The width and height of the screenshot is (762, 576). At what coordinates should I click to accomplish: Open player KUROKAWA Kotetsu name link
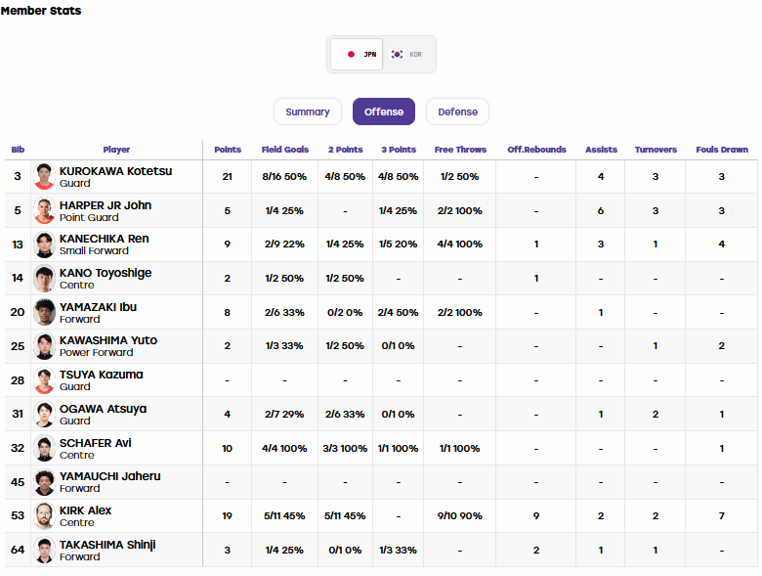point(115,171)
